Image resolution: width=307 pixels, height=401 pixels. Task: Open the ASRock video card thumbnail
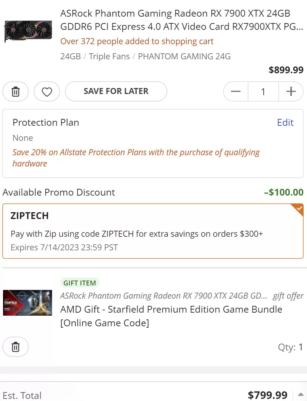click(28, 31)
